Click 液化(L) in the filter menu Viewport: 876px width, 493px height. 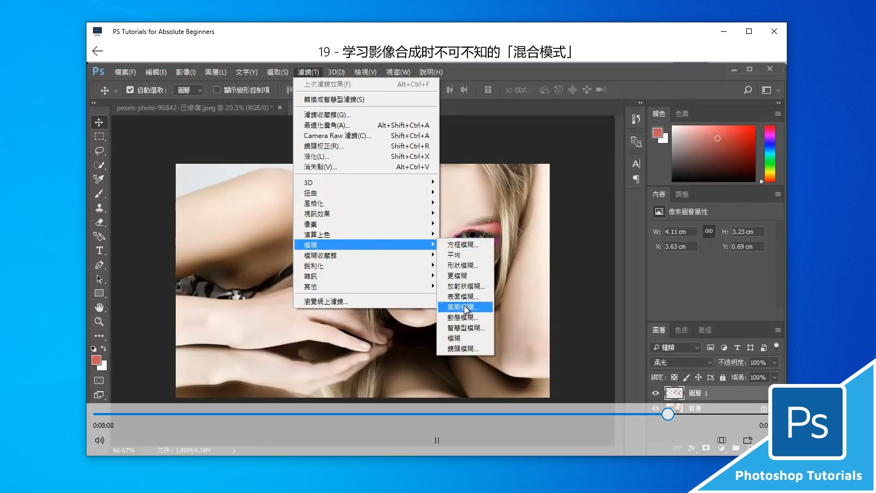click(366, 157)
